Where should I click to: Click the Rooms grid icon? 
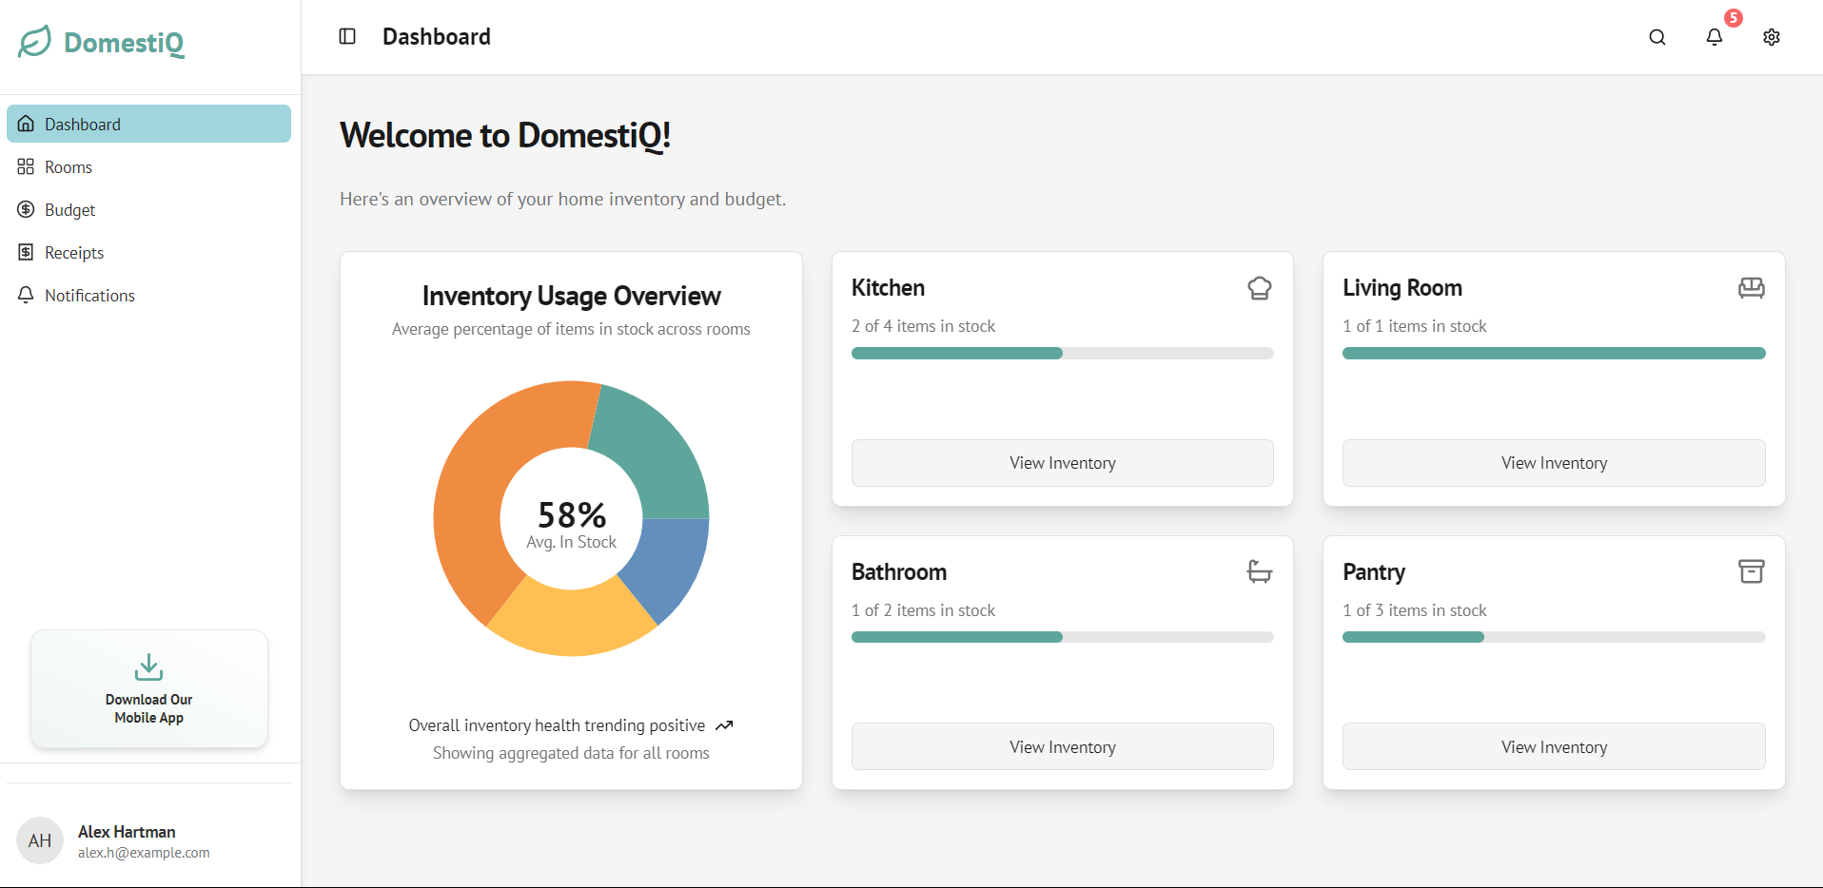[26, 166]
